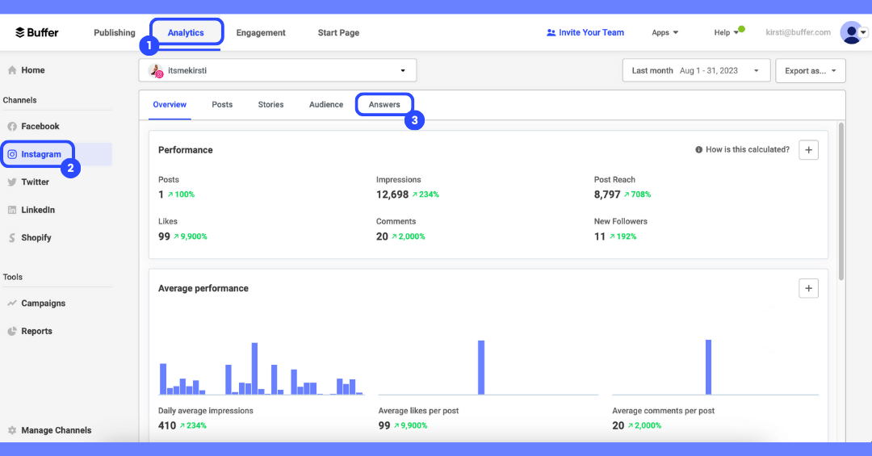
Task: Click the Tools sidebar heading
Action: pos(12,277)
